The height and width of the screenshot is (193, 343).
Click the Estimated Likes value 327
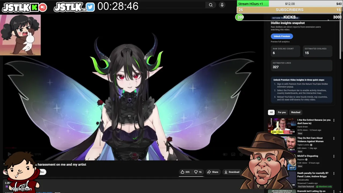pos(275,67)
